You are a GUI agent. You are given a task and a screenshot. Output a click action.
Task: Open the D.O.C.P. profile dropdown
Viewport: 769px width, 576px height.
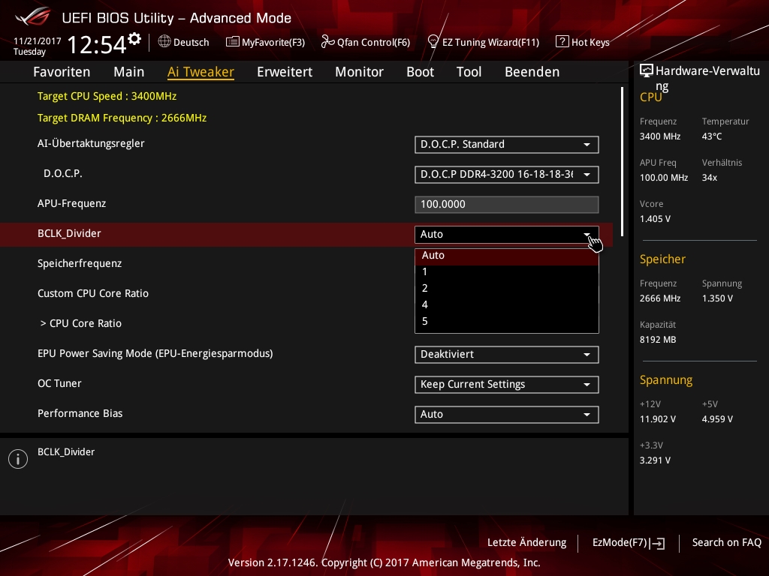tap(507, 174)
